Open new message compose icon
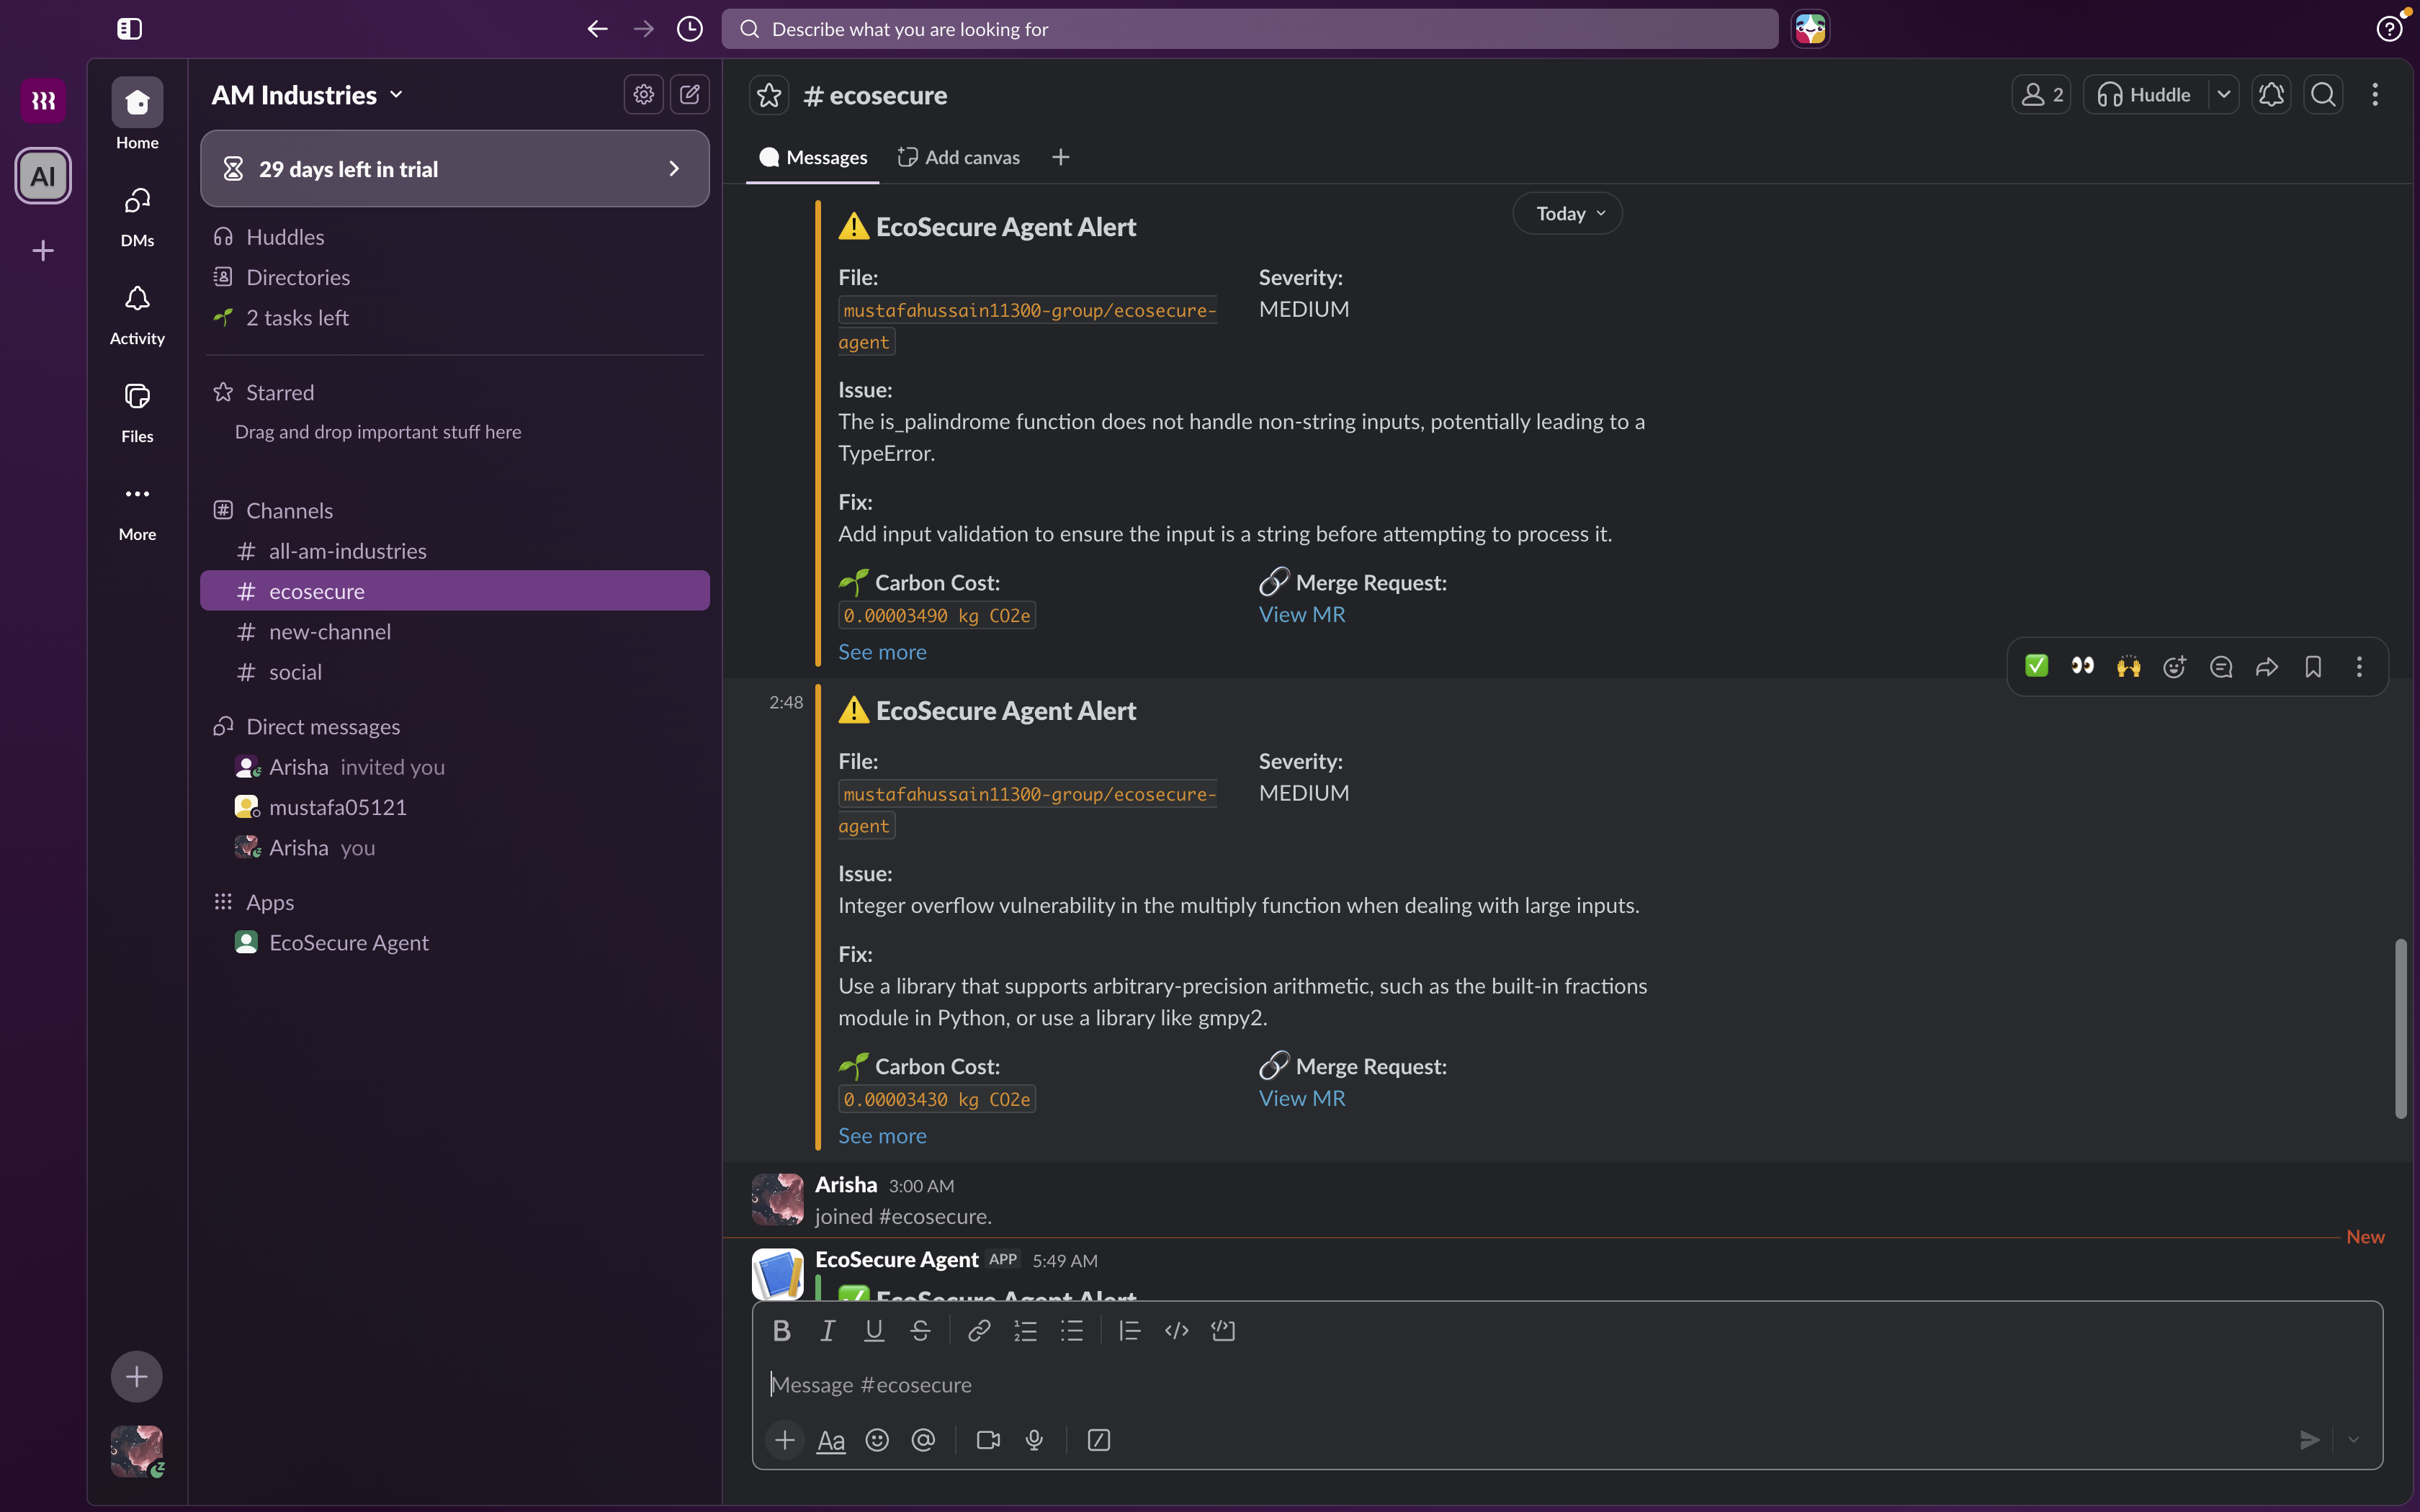This screenshot has width=2420, height=1512. click(x=690, y=95)
